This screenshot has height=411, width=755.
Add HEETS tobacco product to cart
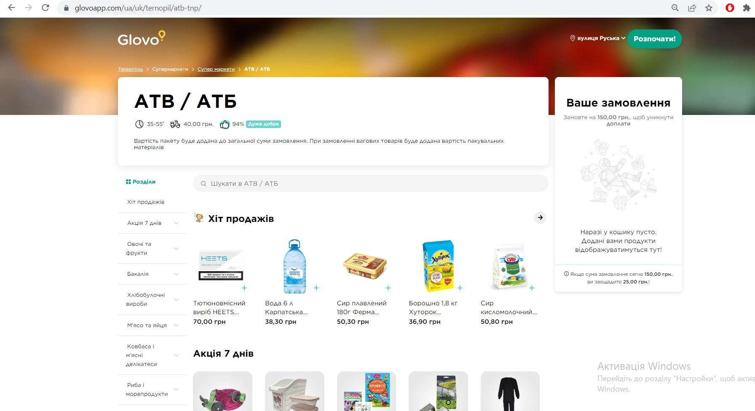[x=244, y=288]
